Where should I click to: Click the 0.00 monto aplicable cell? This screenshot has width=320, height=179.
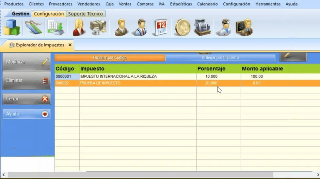[280, 83]
